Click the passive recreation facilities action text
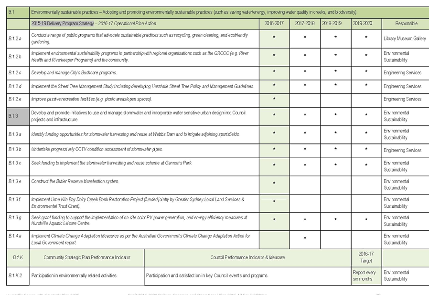429x295 pixels. [92, 99]
